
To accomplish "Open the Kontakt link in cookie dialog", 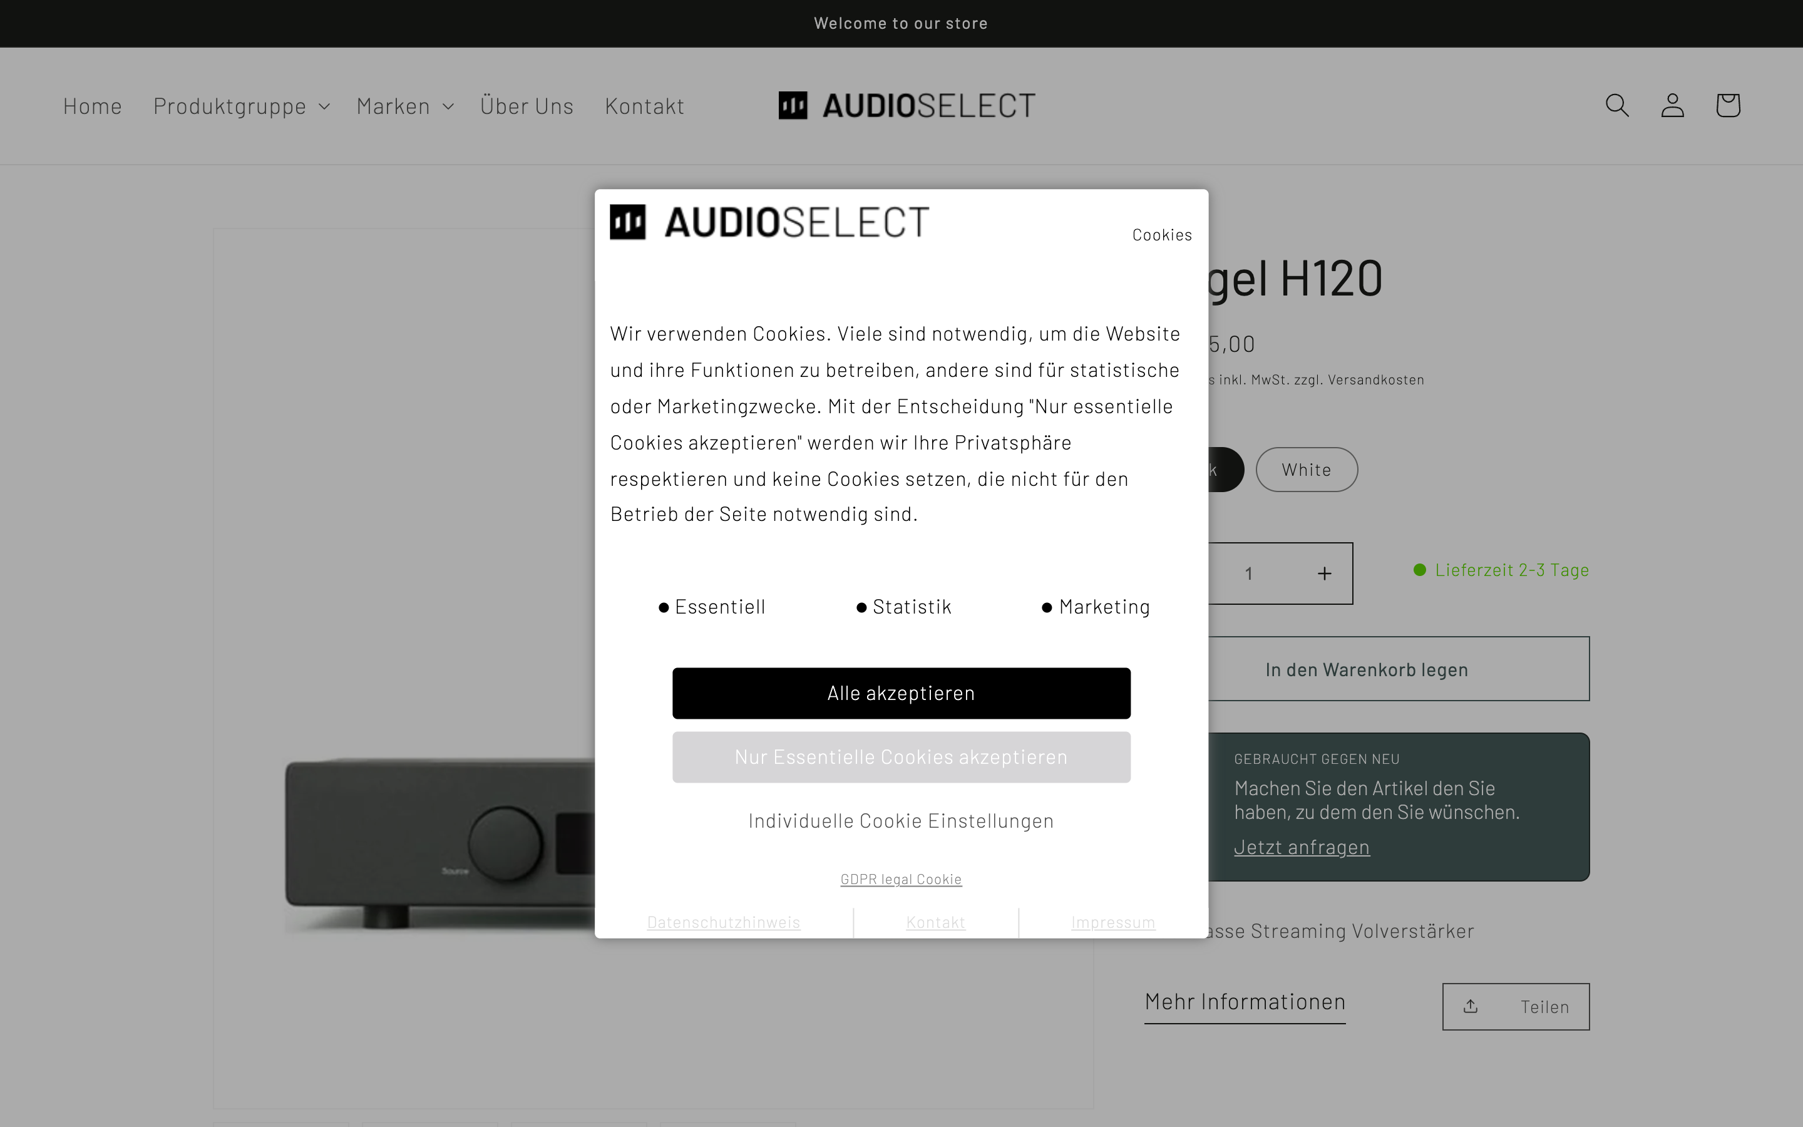I will click(936, 922).
